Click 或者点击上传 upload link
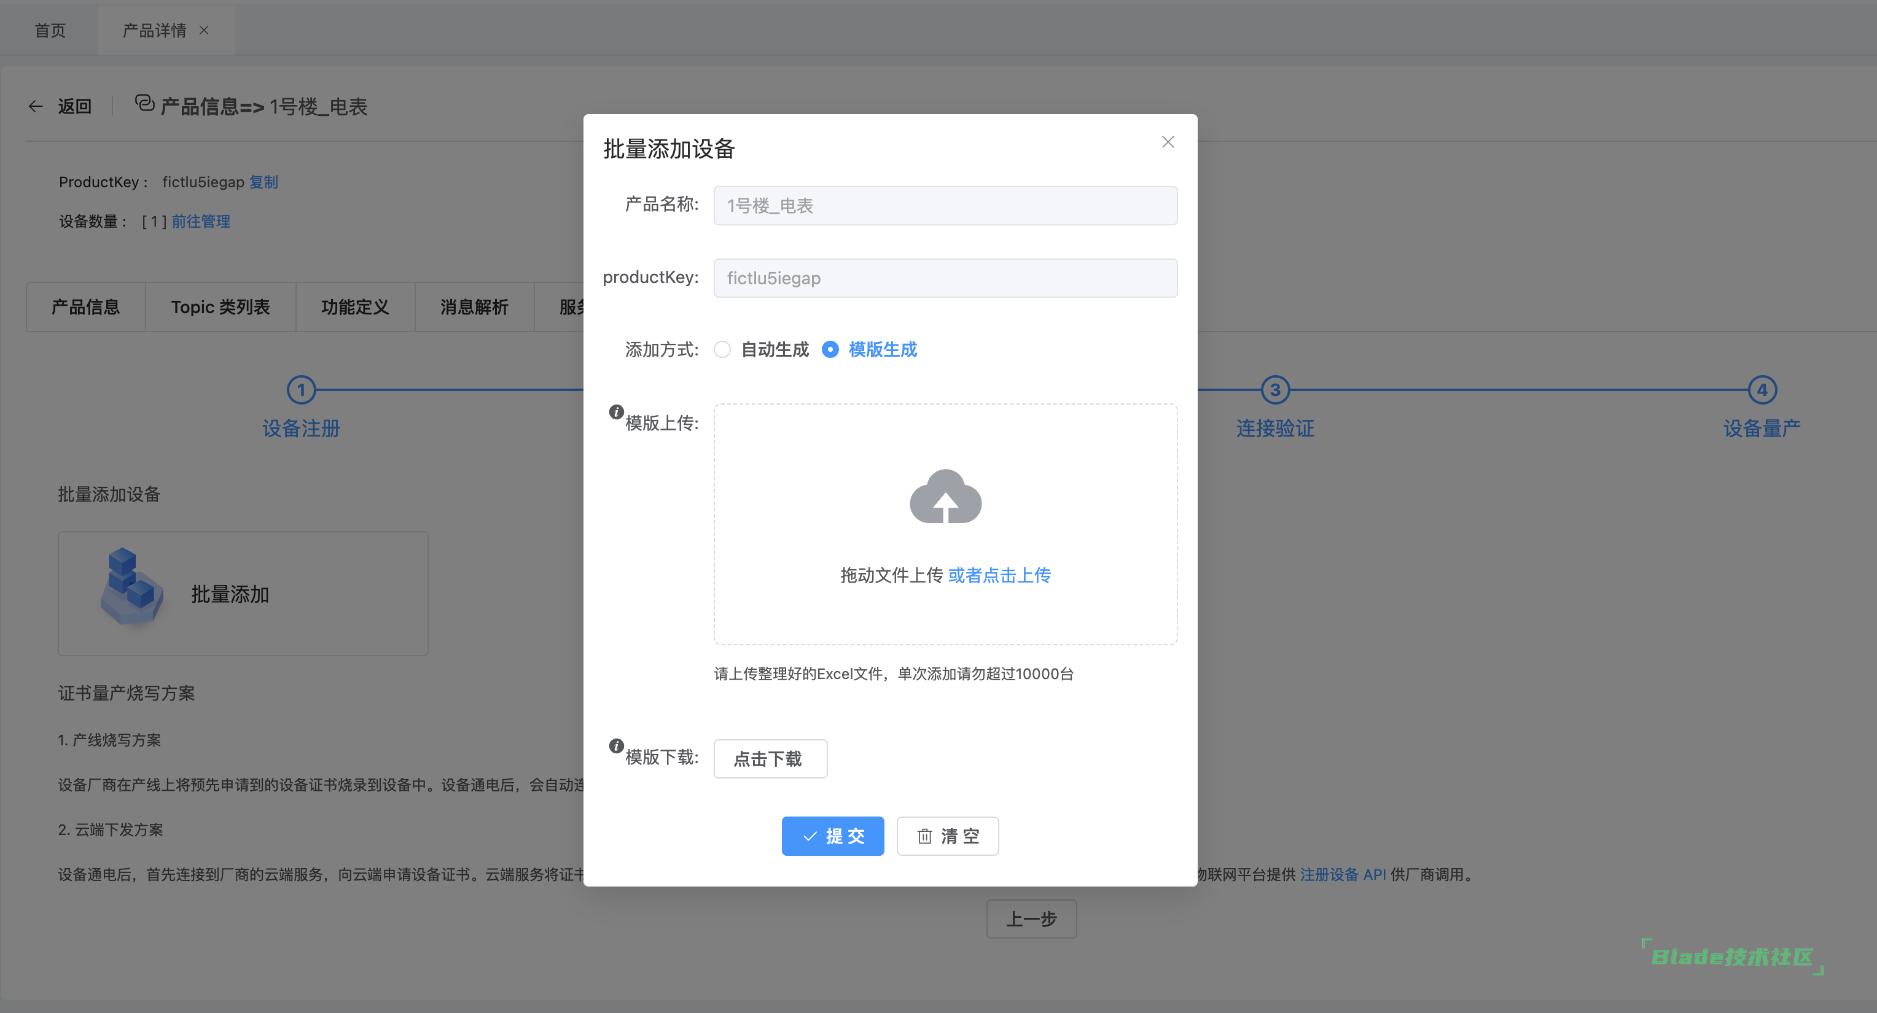 point(999,575)
